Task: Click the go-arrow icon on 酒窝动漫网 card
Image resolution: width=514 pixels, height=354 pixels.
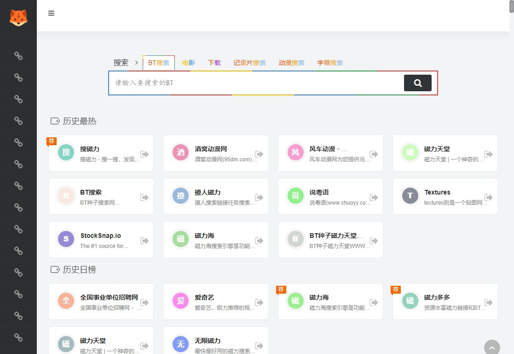Action: pos(259,154)
